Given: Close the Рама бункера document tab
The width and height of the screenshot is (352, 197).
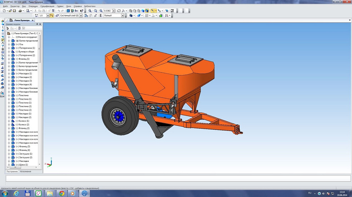Looking at the screenshot, I should [33, 20].
